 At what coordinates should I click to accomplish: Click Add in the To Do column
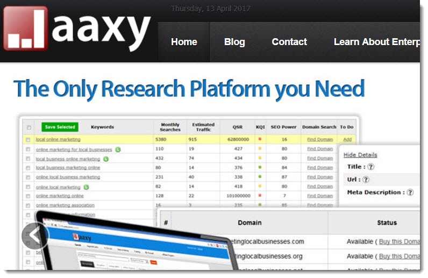[x=347, y=140]
